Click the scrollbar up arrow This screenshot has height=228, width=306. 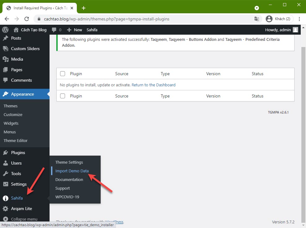(x=303, y=28)
